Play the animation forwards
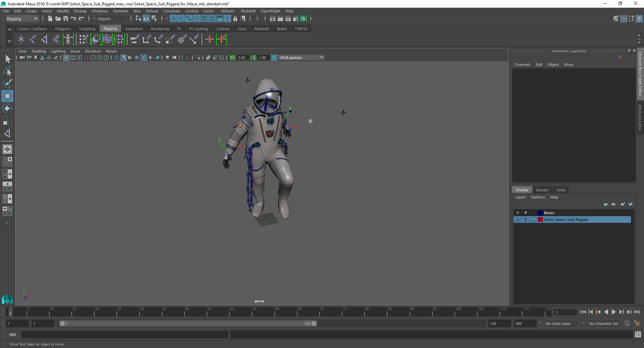Screen dimensions: 644x348 click(613, 312)
